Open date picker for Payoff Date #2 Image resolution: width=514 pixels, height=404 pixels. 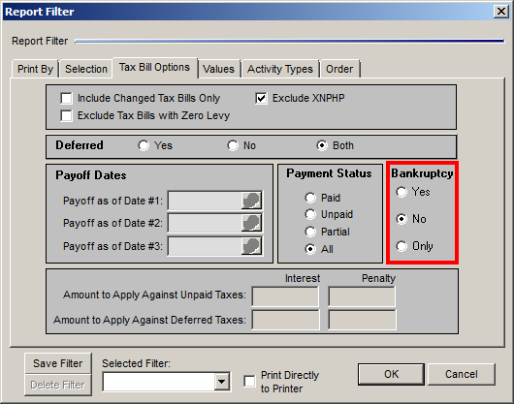tap(251, 223)
